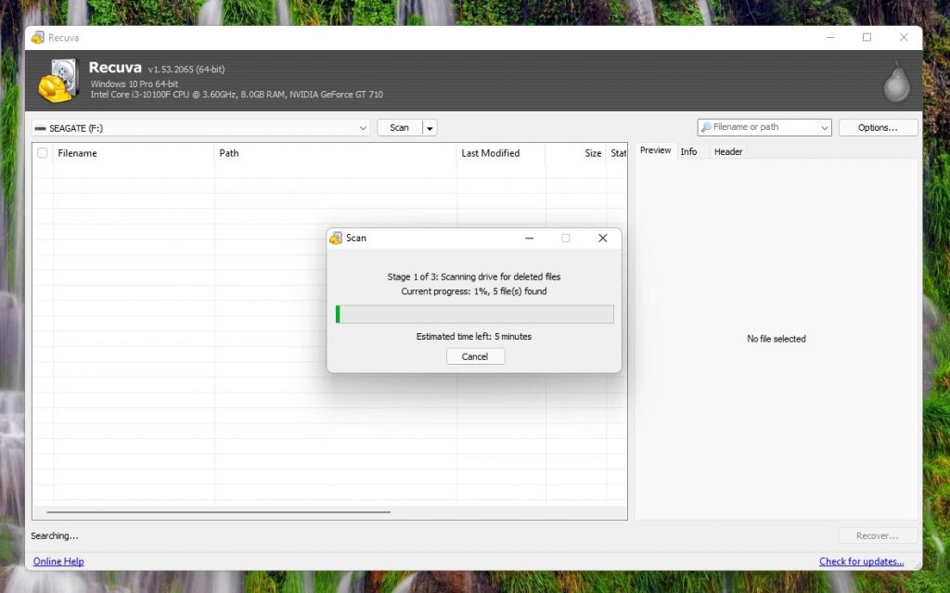
Task: Click the drive icon beside SEAGATE (F:)
Action: [39, 127]
